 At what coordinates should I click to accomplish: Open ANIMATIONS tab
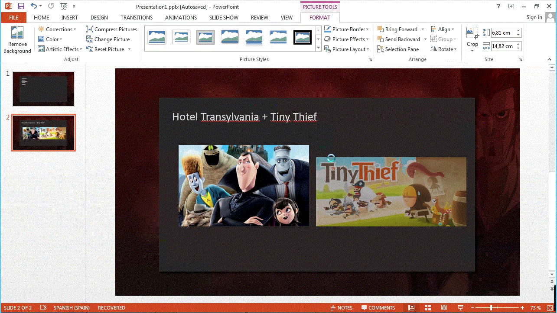(181, 18)
